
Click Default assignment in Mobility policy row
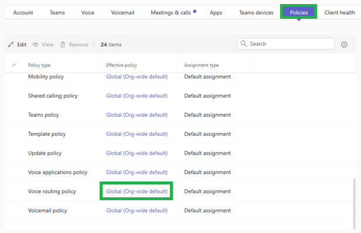pyautogui.click(x=207, y=77)
